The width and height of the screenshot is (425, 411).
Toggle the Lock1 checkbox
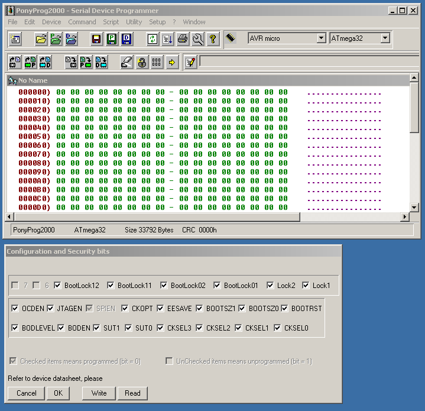pyautogui.click(x=306, y=285)
